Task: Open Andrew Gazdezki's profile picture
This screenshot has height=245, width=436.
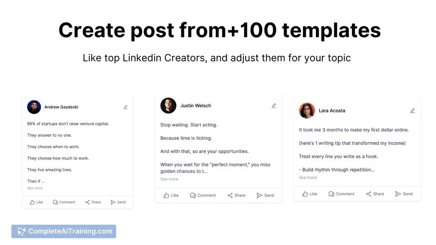Action: coord(34,107)
